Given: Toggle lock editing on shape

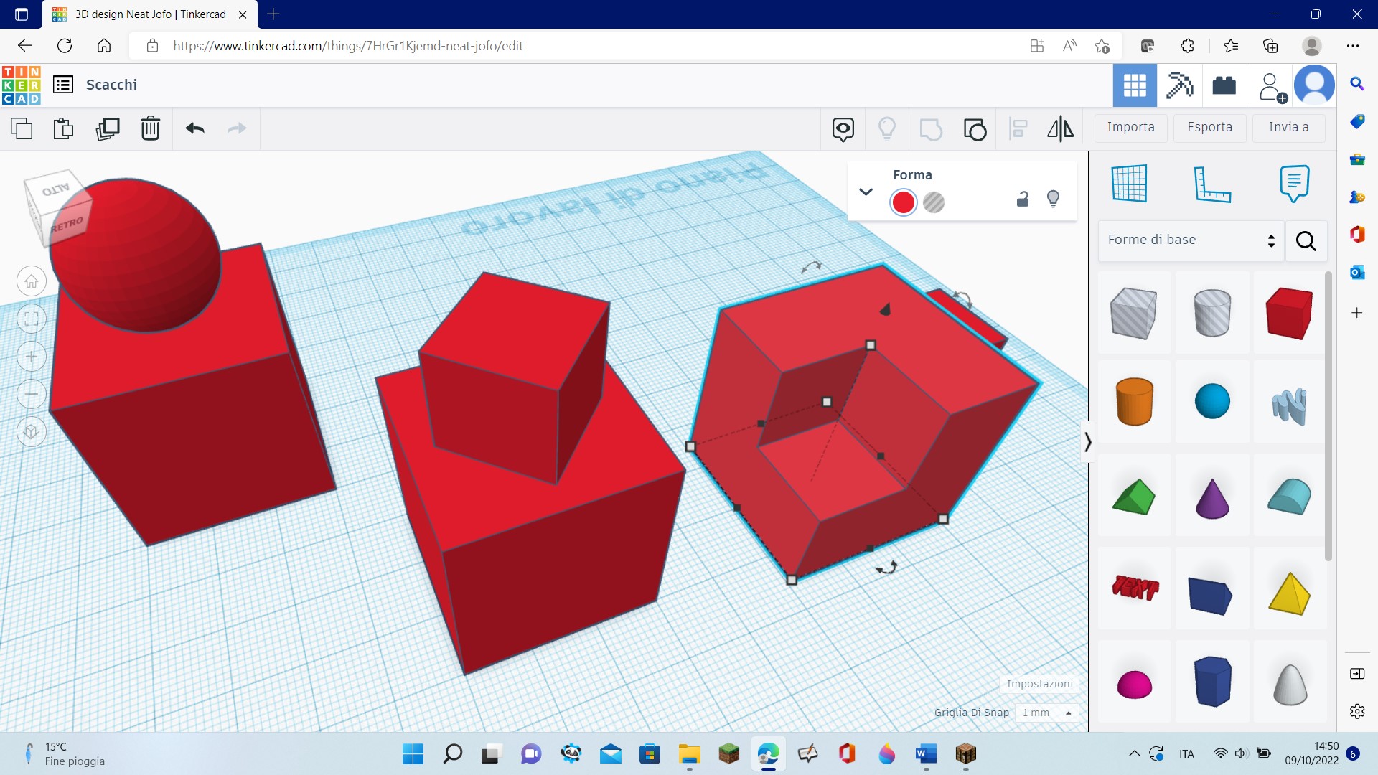Looking at the screenshot, I should click(x=1023, y=199).
